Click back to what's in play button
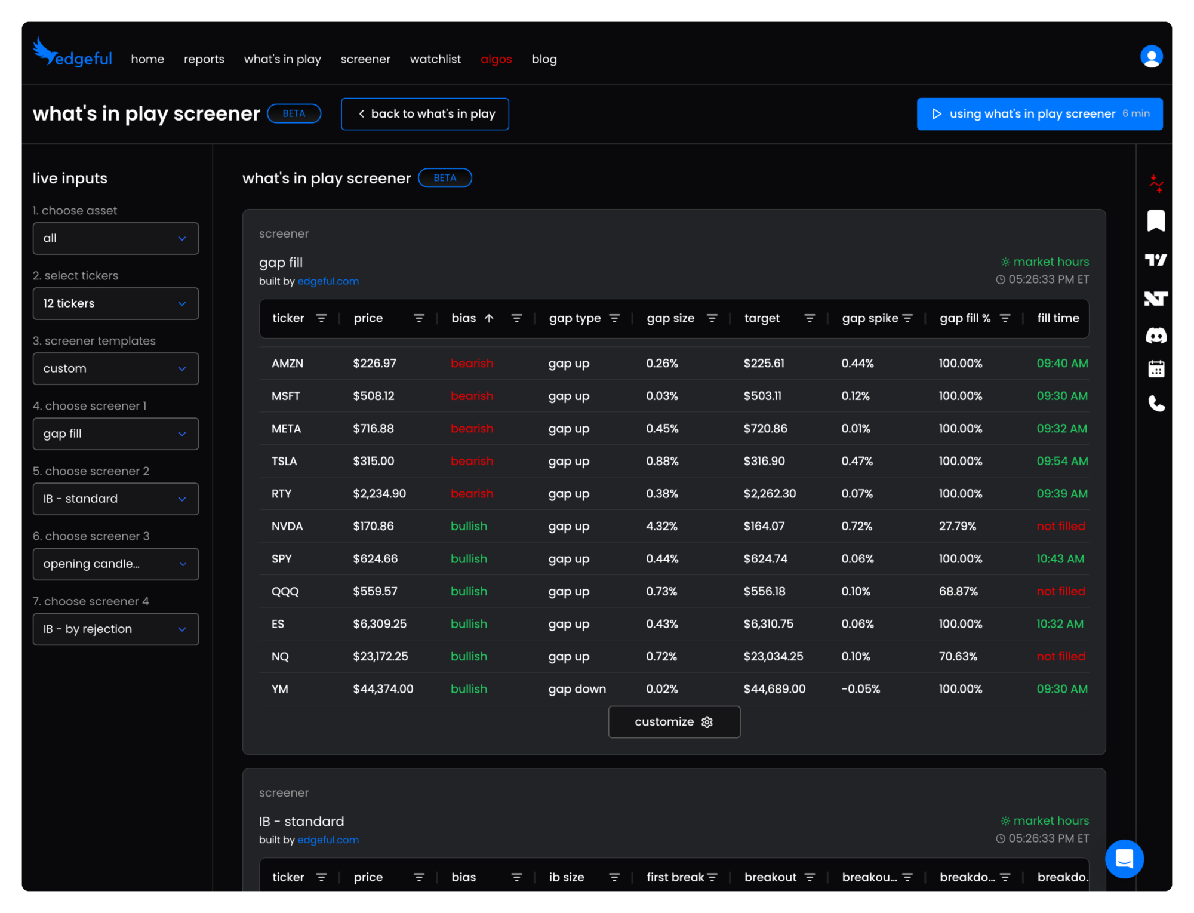The image size is (1194, 913). tap(425, 114)
